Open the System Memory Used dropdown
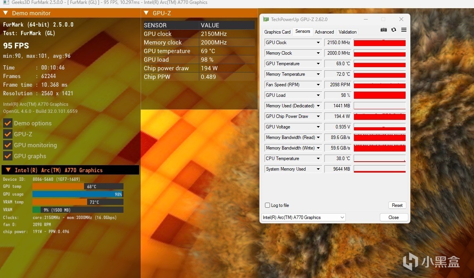 [x=318, y=169]
